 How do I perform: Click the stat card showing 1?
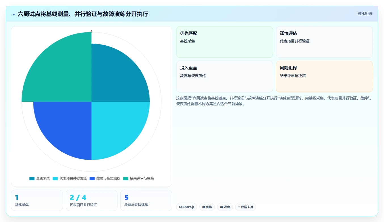point(37,200)
